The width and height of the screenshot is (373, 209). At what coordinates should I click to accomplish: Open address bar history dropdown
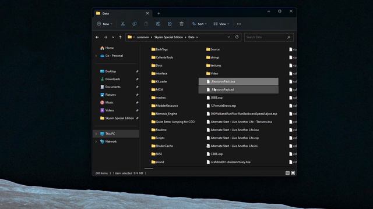click(228, 37)
